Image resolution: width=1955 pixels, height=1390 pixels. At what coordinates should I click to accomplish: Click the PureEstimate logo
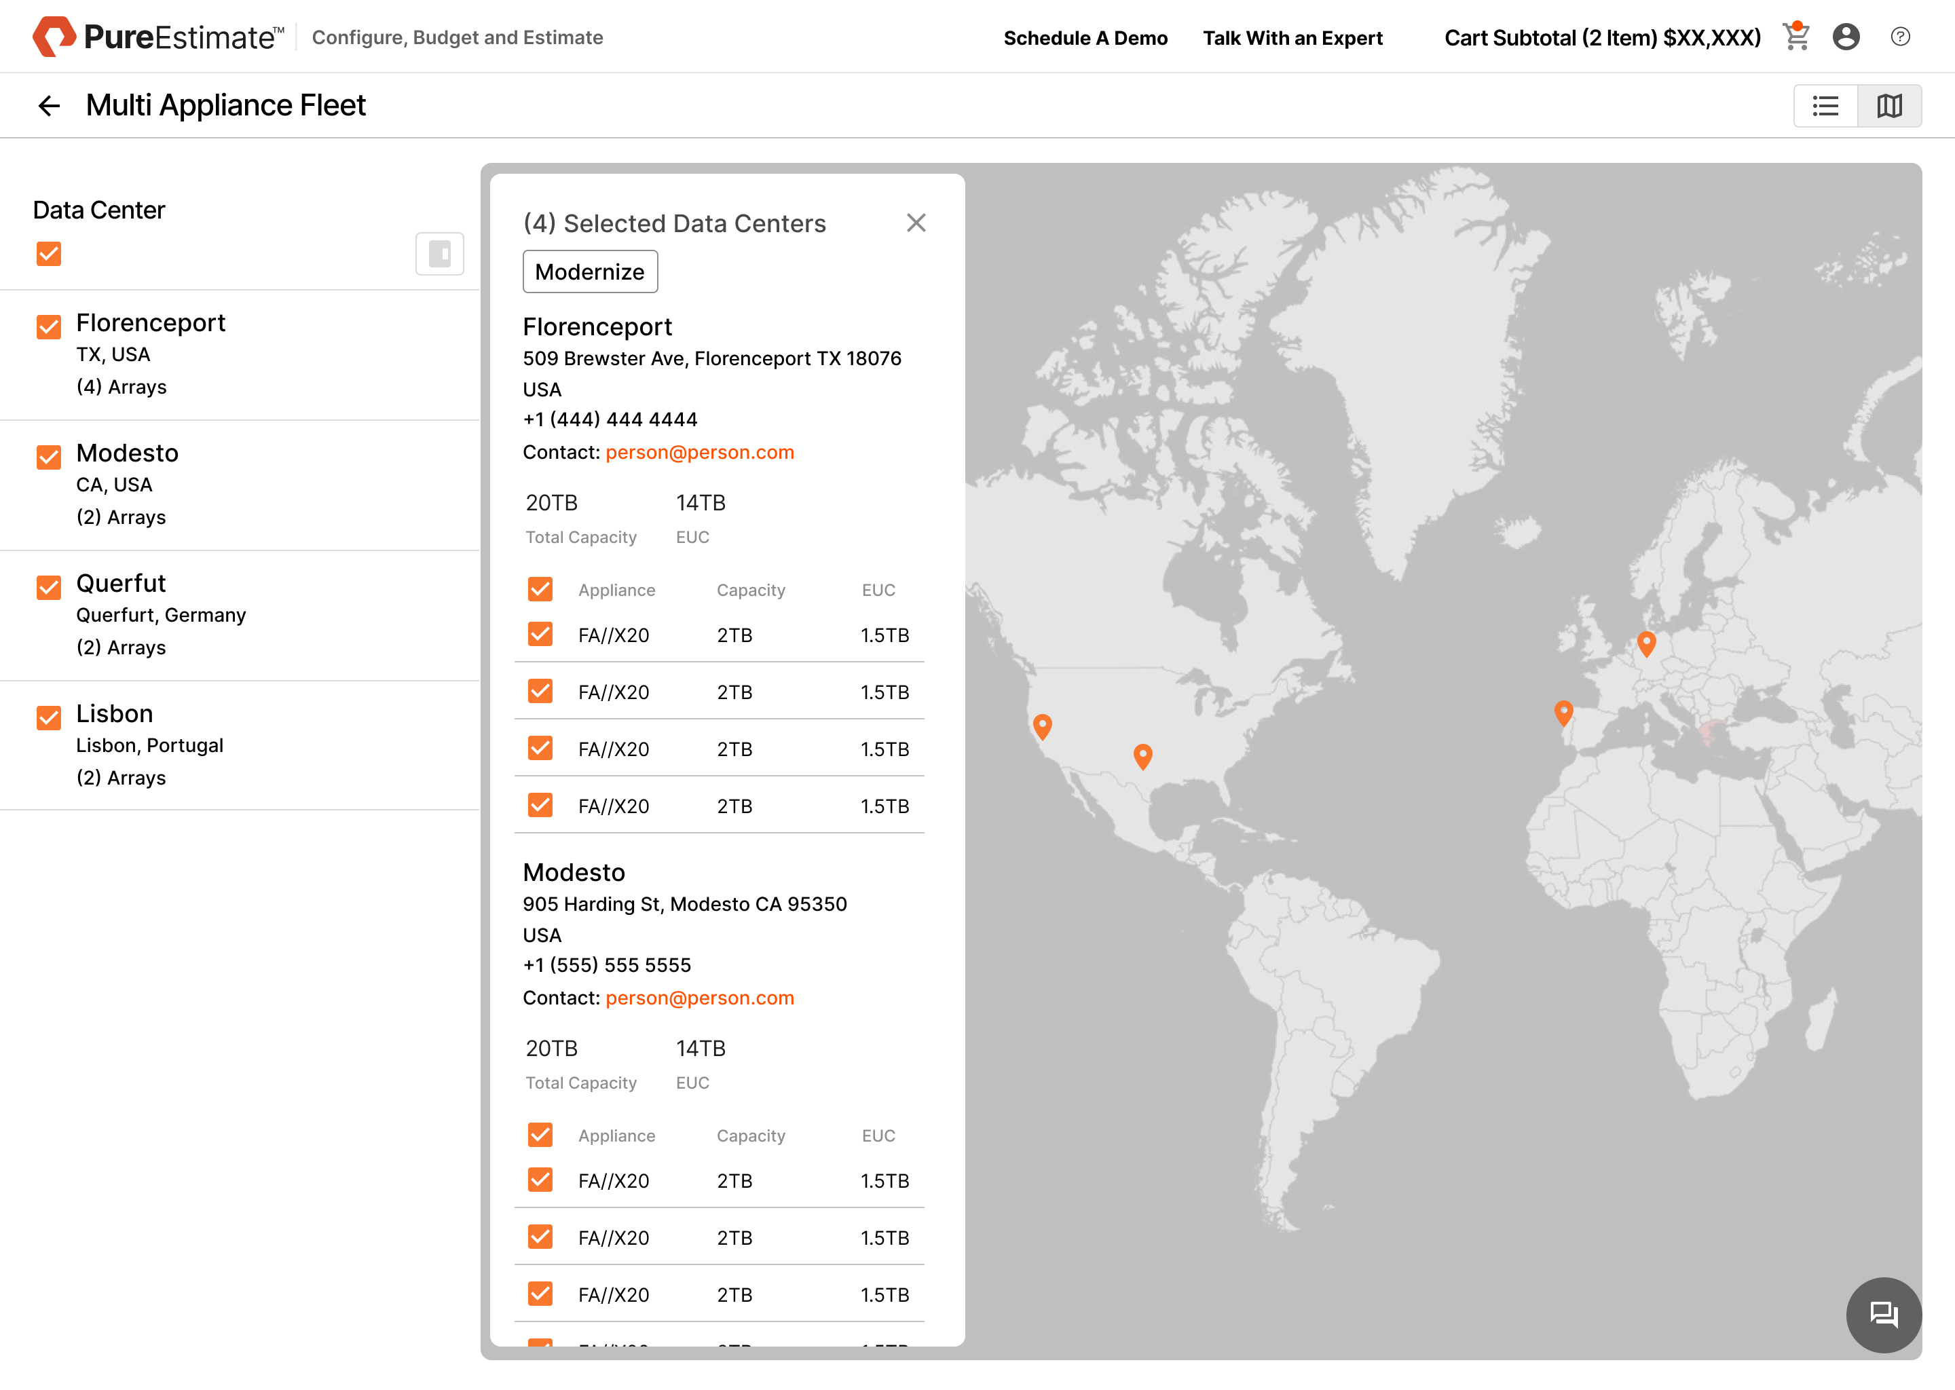[158, 37]
